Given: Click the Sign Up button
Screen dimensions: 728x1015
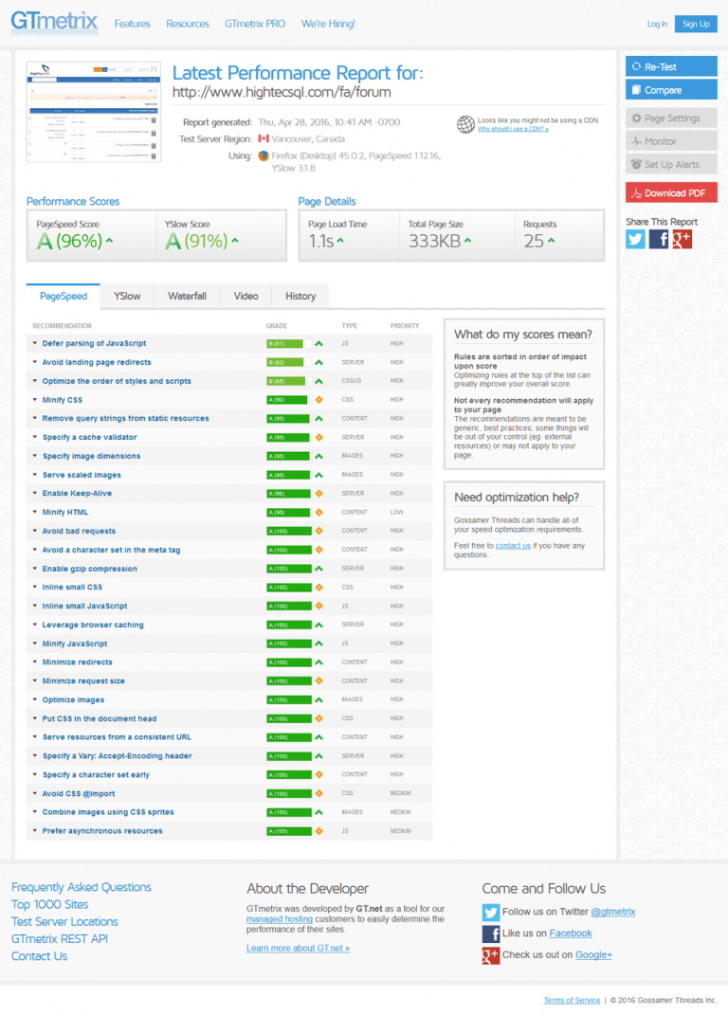Looking at the screenshot, I should 696,24.
